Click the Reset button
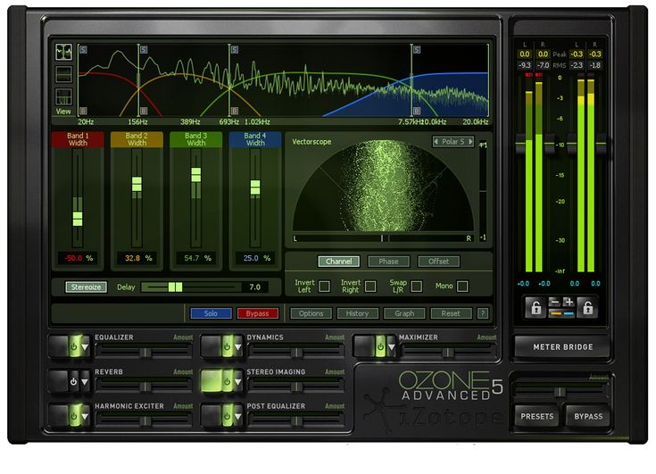The width and height of the screenshot is (656, 474). pos(451,313)
